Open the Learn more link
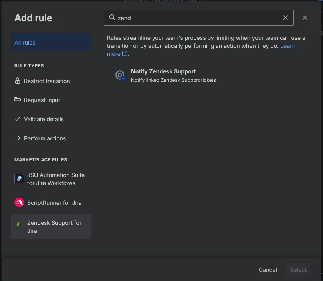This screenshot has height=281, width=323. coord(287,46)
